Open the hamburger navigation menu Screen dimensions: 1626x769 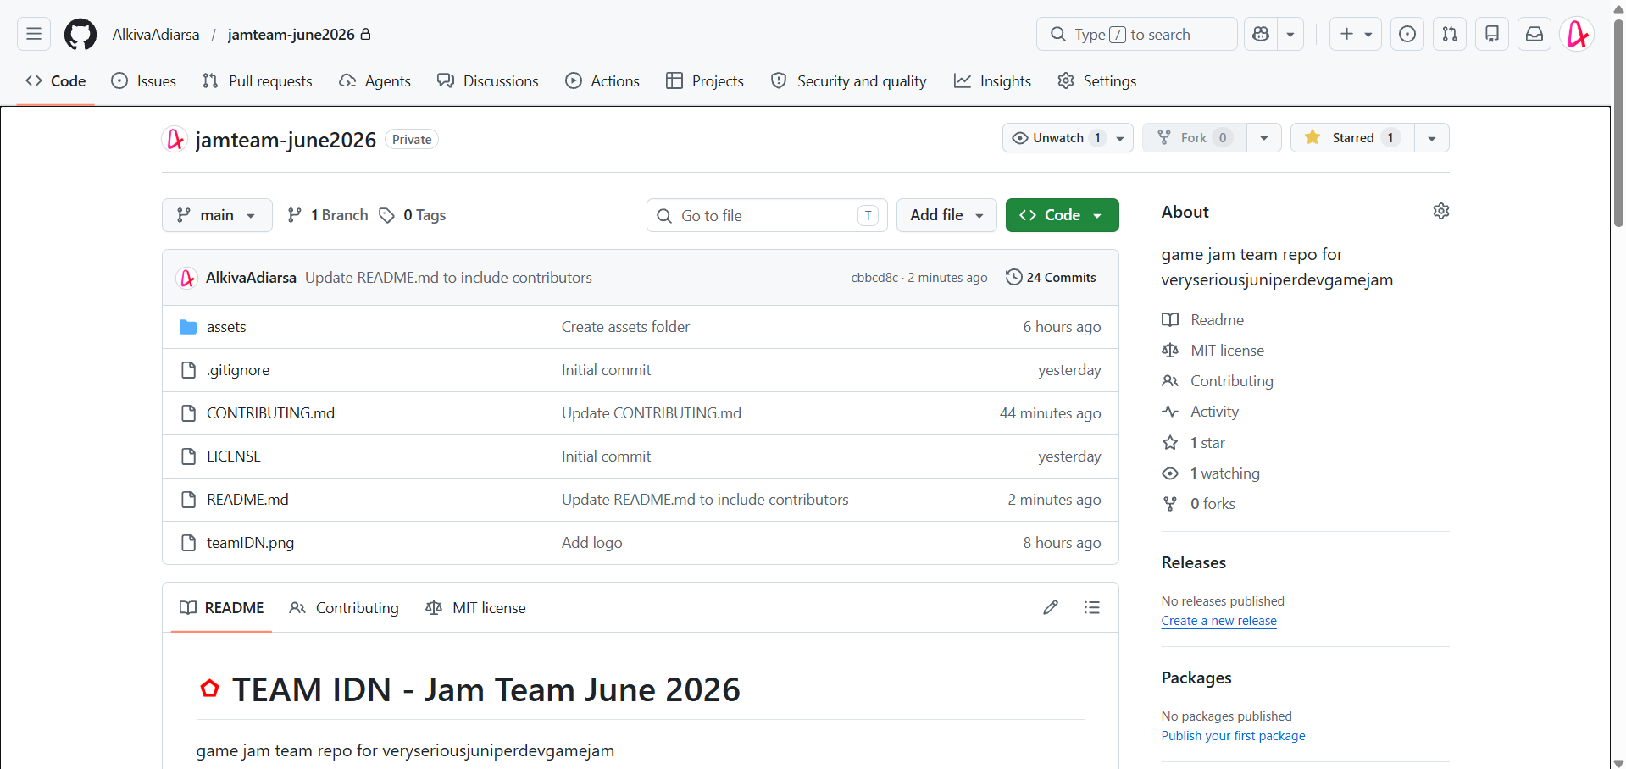[34, 34]
